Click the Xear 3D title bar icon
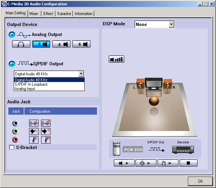Image resolution: width=216 pixels, height=188 pixels. pos(4,4)
